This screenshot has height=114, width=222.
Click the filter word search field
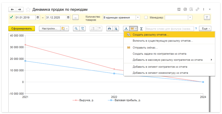point(170,29)
